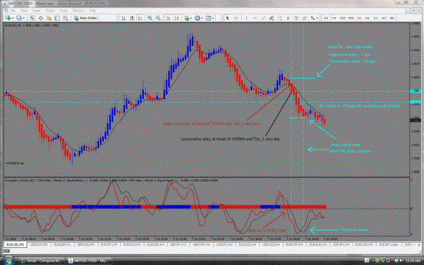Switch to the EURGBP,H1 chart tab

(62, 245)
